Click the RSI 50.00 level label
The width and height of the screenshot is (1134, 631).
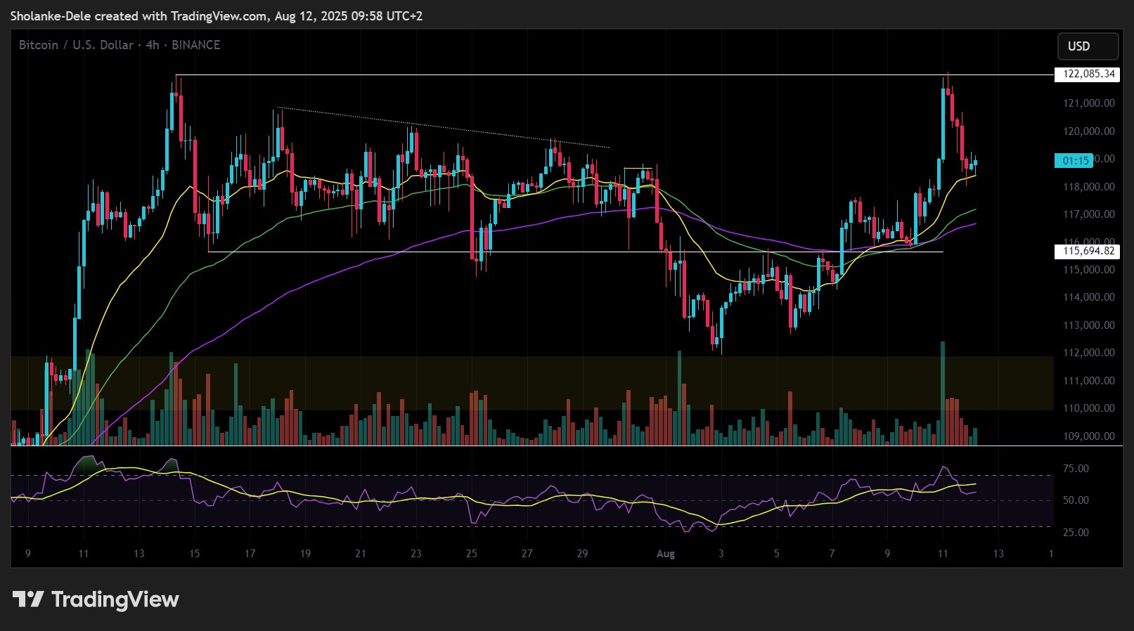click(1076, 500)
